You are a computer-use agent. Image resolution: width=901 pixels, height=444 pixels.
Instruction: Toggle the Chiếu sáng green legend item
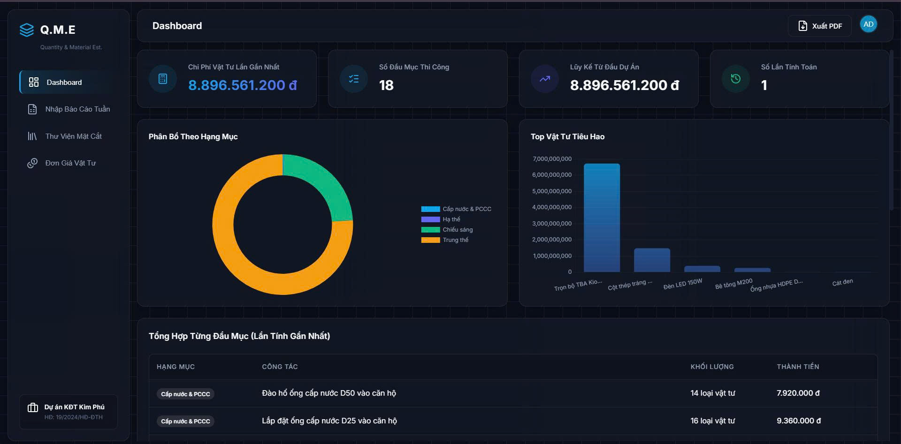tap(447, 230)
